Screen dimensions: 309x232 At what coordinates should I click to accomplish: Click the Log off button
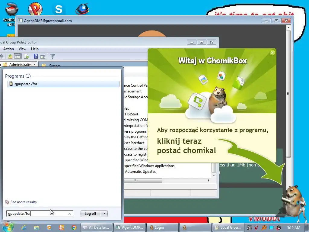click(91, 214)
